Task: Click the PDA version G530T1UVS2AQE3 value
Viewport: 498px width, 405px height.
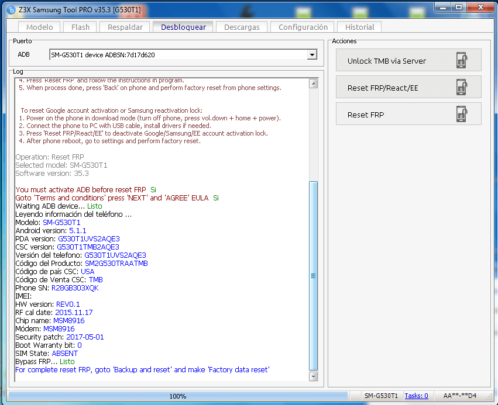Action: [89, 239]
